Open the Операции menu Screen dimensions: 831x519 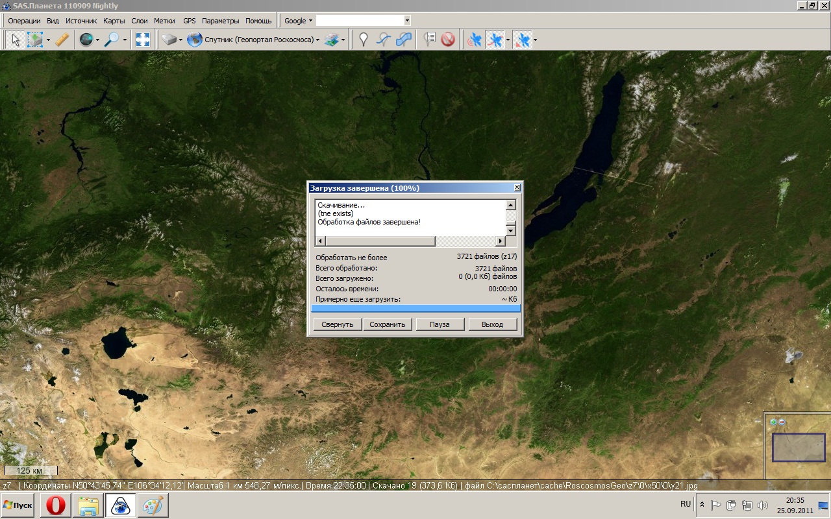pyautogui.click(x=25, y=21)
